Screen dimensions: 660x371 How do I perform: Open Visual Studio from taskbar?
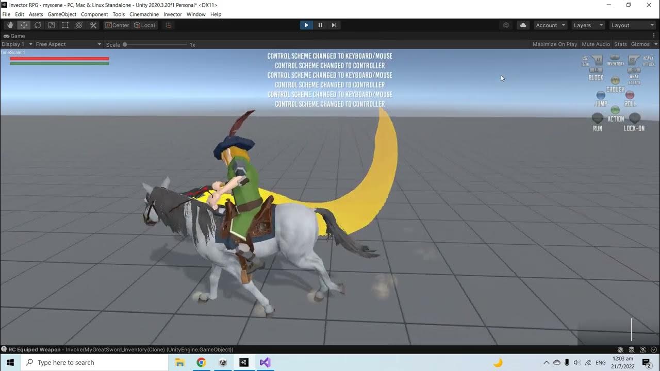pyautogui.click(x=265, y=362)
